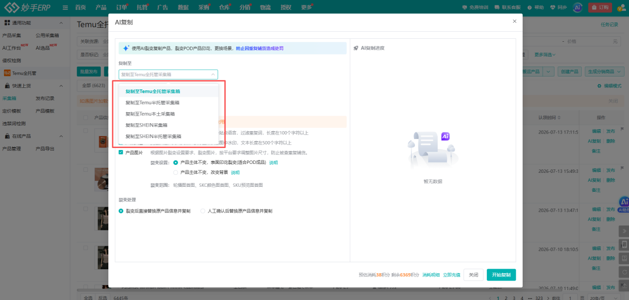Click the sort icon next to 认领时间
Viewport: 629px width, 300px height.
pyautogui.click(x=559, y=118)
